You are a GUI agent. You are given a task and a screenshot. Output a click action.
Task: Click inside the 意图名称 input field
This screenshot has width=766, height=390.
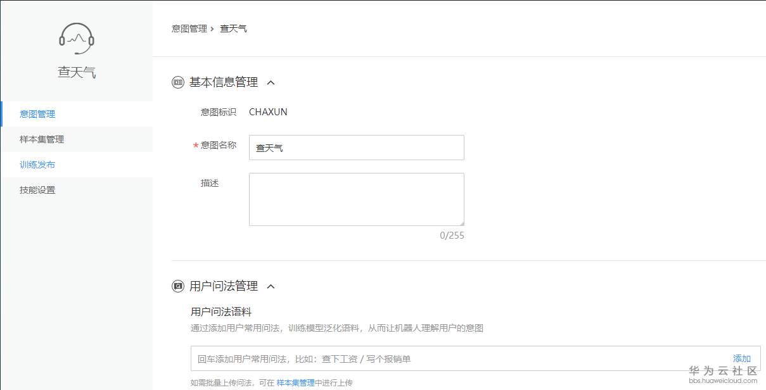356,148
